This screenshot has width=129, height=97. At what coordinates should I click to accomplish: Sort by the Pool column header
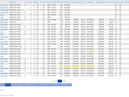[44, 2]
